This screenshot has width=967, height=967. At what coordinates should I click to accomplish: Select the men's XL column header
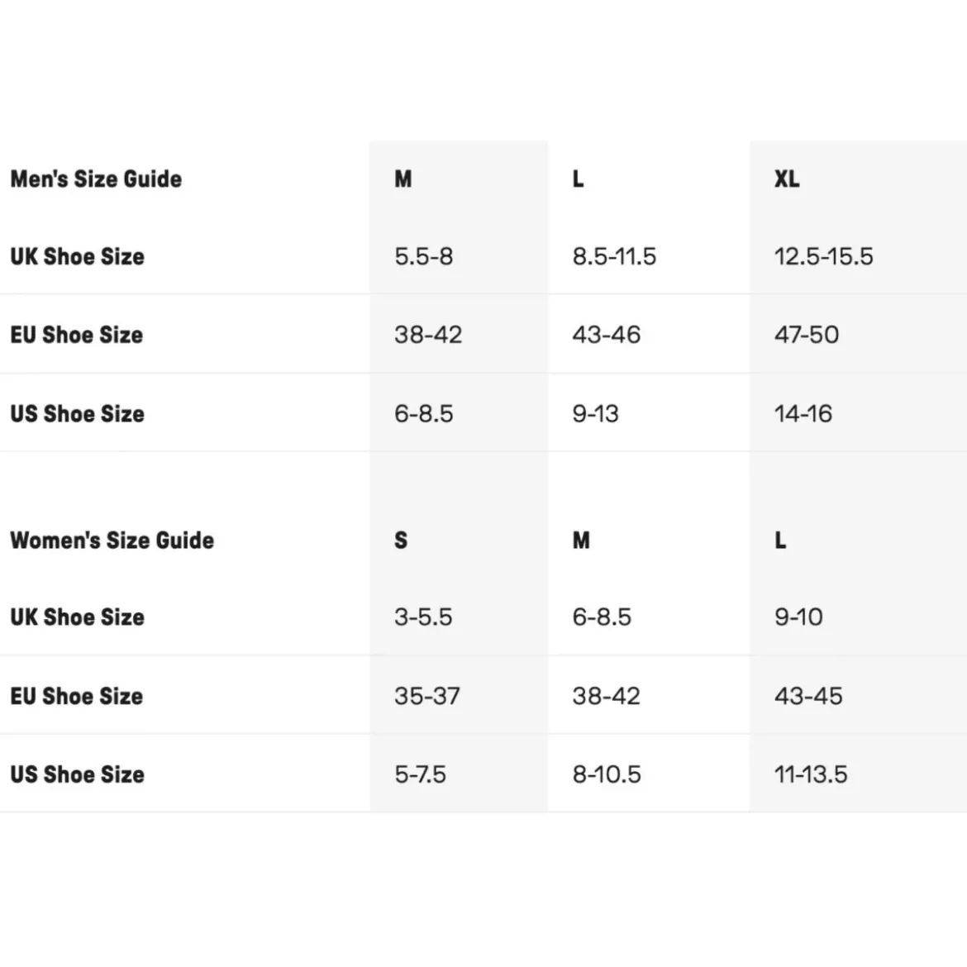(x=787, y=179)
